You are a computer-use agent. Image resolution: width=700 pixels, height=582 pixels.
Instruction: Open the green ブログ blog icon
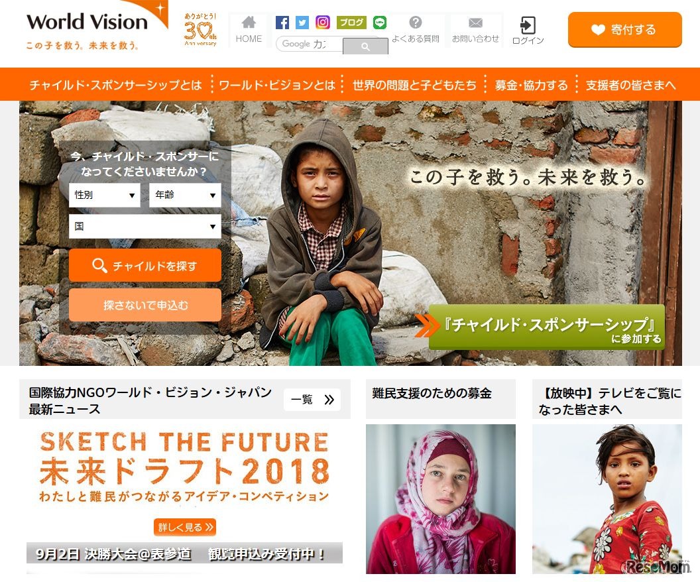[351, 23]
